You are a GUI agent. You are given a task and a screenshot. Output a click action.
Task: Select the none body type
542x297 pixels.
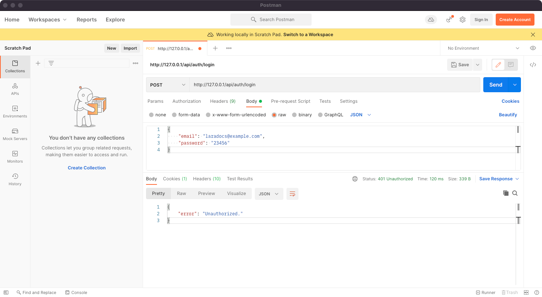click(x=157, y=115)
